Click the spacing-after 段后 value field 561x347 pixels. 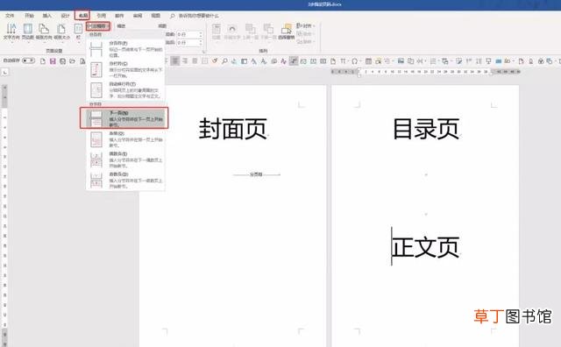point(189,43)
